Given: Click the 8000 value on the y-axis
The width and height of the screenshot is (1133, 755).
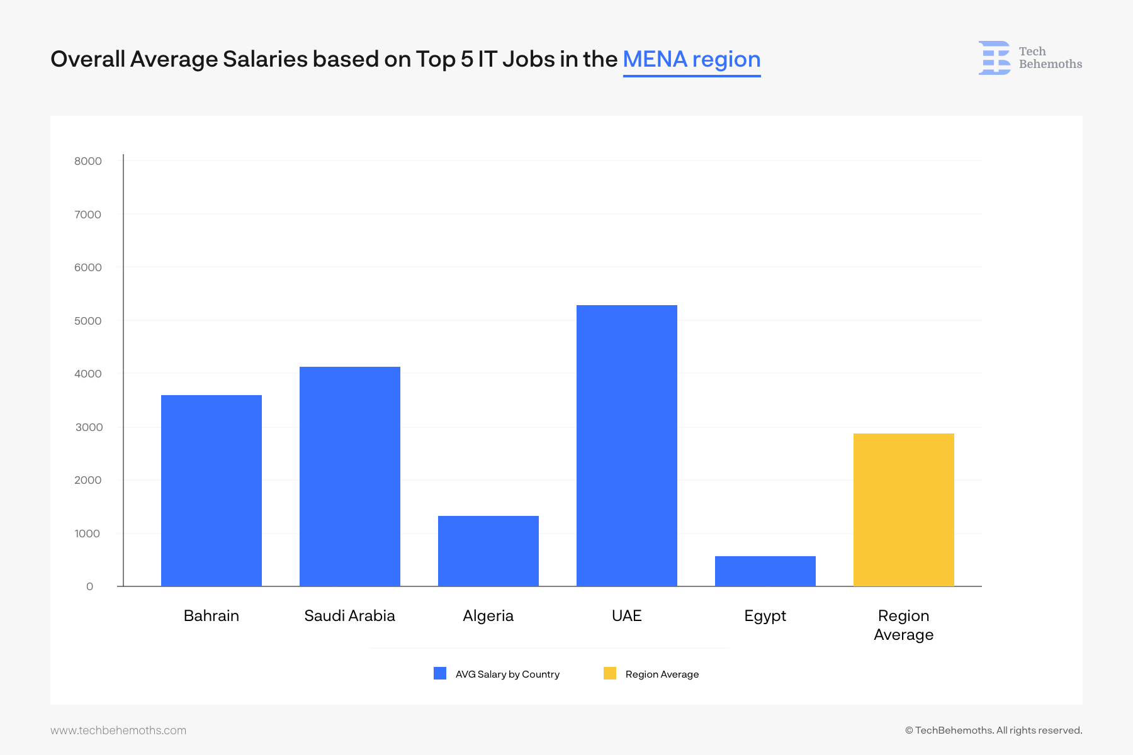Looking at the screenshot, I should tap(89, 161).
